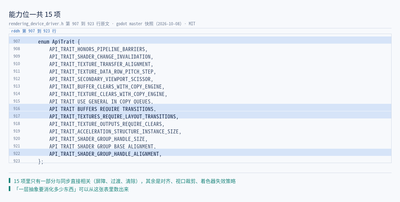The height and width of the screenshot is (202, 400).
Task: Select highlighted API_TRAIT_SHADER_GROUP_HANDLE_ALIGNMENT line
Action: coord(200,152)
